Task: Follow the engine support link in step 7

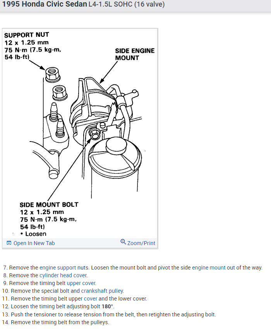Action: point(58,268)
